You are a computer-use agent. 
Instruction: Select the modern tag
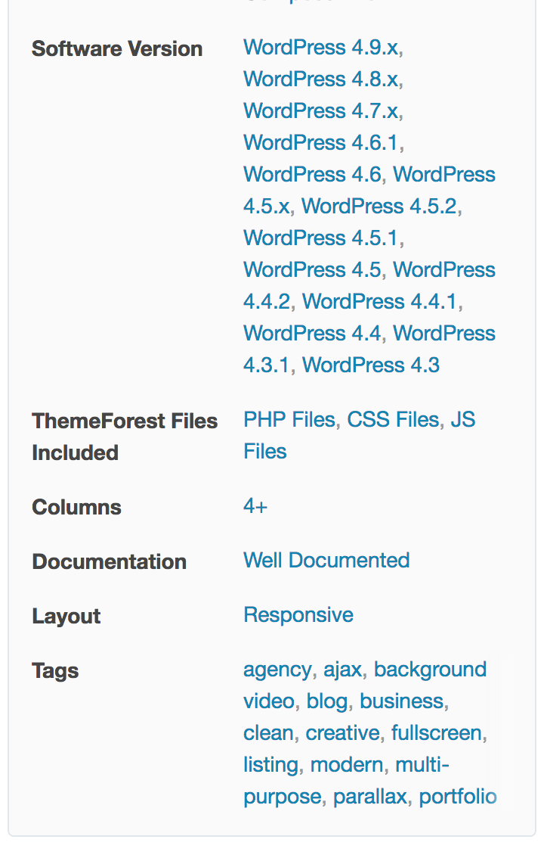tap(347, 765)
